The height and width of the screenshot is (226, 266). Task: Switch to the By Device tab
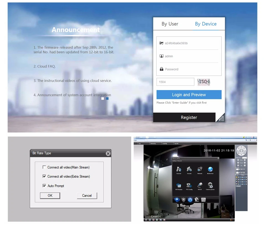click(x=206, y=24)
